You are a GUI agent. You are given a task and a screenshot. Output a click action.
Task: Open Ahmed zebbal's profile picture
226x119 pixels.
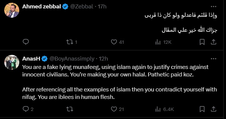[12, 10]
